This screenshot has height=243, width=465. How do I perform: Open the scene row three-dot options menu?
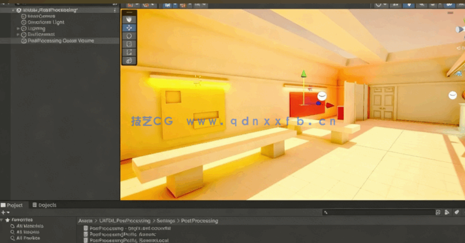[115, 10]
